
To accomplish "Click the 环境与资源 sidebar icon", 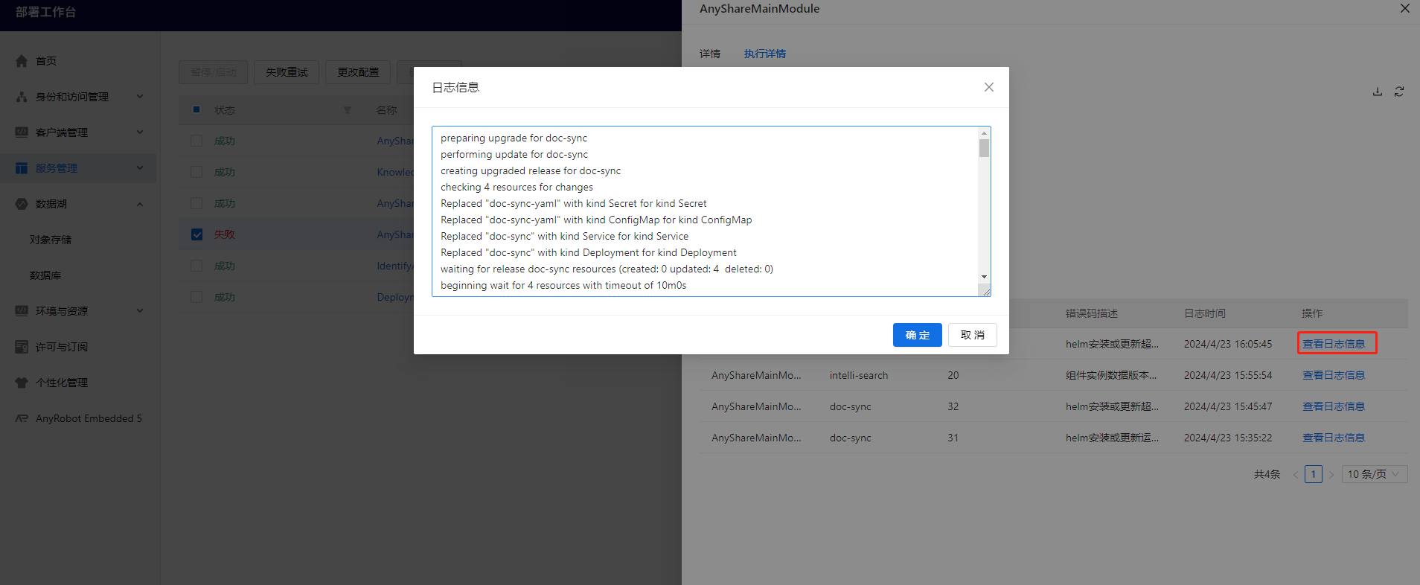I will point(22,311).
